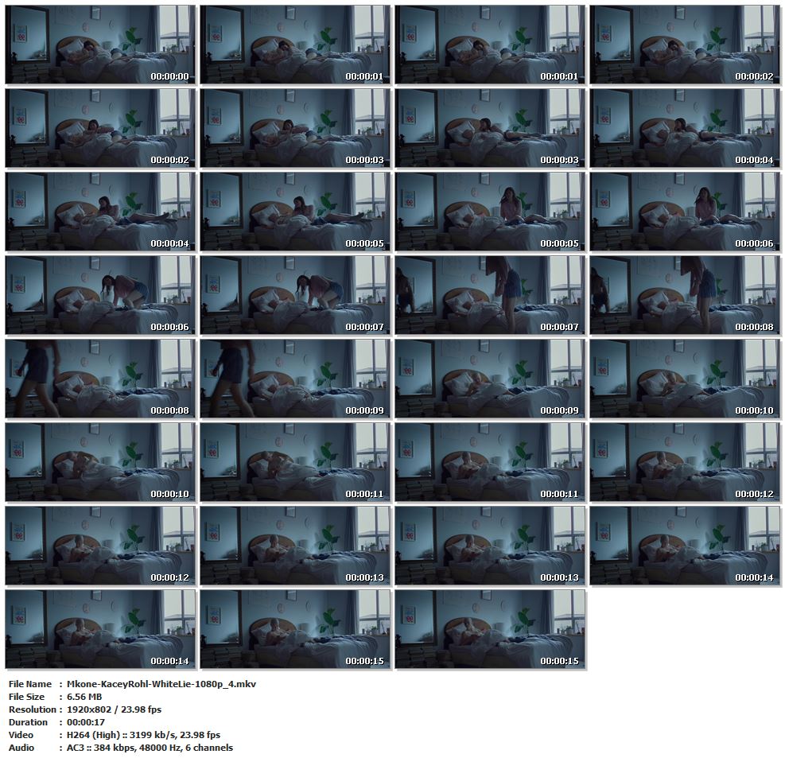Open 00:00:06 thumbnail of woman crouching over bed
This screenshot has width=785, height=758.
[x=100, y=295]
